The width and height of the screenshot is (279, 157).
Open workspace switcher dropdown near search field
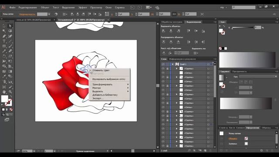pyautogui.click(x=224, y=7)
